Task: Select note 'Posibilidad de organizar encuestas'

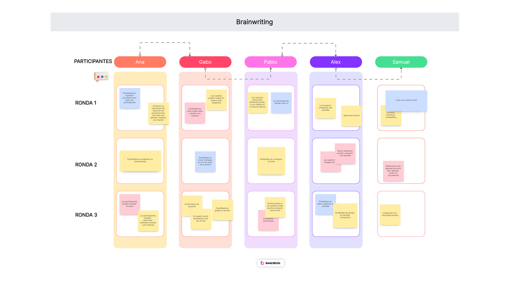Action: (130, 98)
